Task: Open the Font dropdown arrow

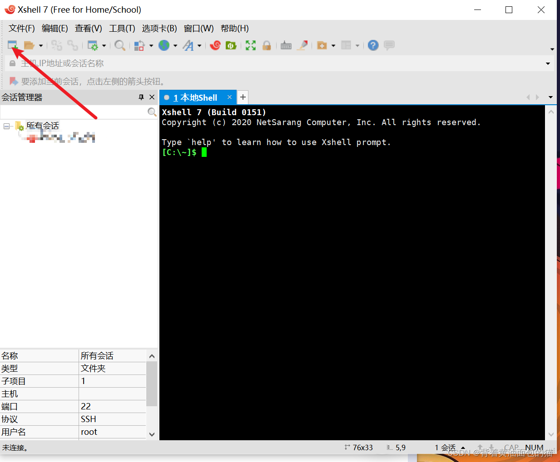Action: coord(199,46)
